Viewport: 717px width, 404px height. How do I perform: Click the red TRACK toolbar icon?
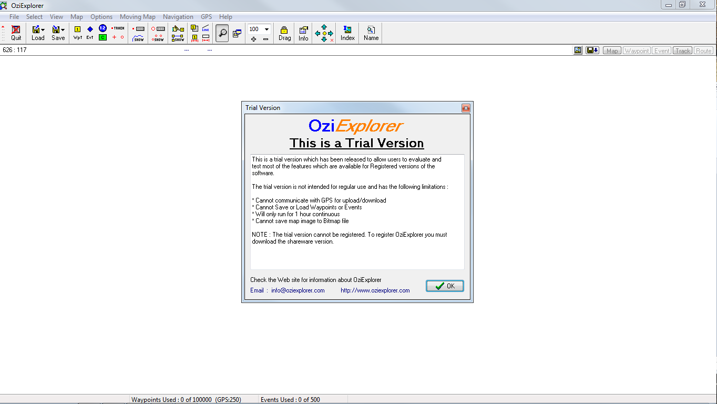coord(118,28)
